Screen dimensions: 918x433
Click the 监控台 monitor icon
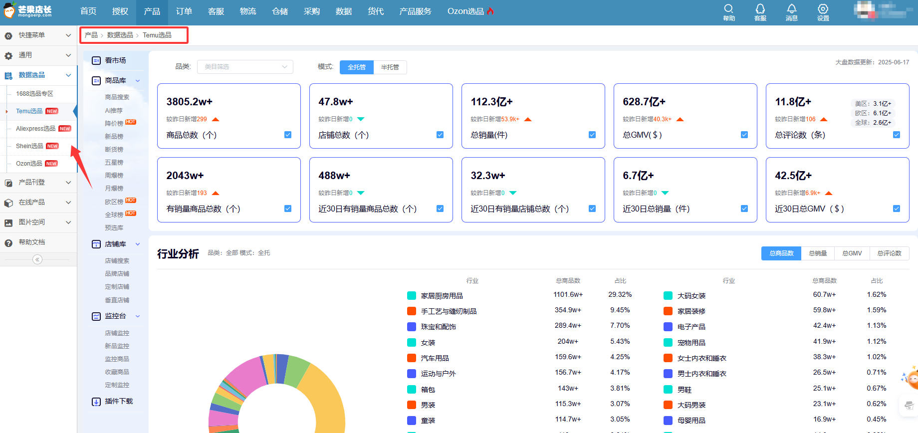click(x=96, y=316)
